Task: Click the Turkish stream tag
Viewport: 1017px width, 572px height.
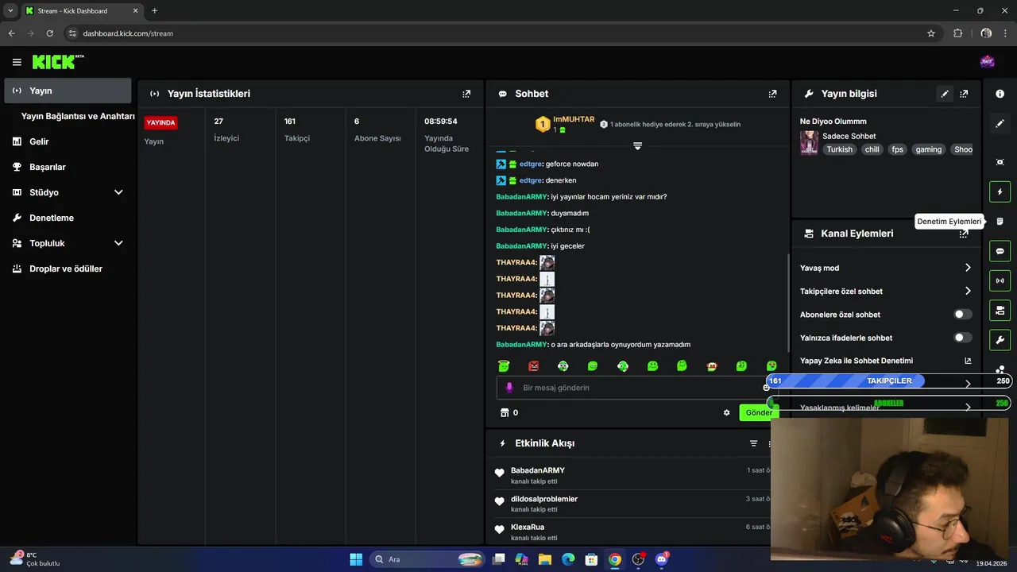Action: (x=839, y=149)
